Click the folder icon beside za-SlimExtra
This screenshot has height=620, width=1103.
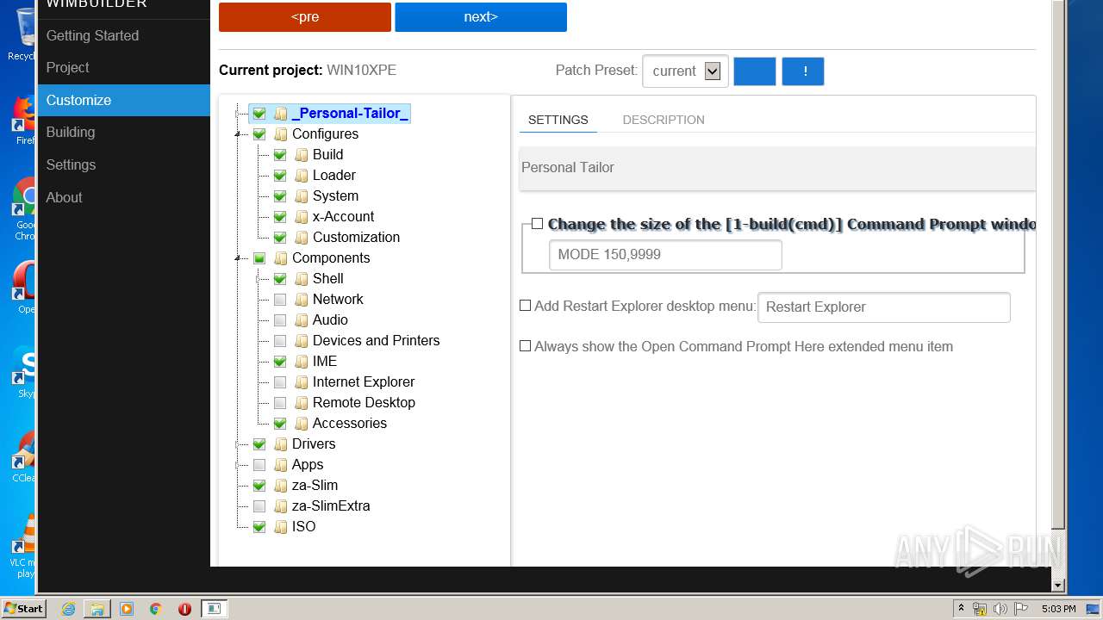point(280,506)
